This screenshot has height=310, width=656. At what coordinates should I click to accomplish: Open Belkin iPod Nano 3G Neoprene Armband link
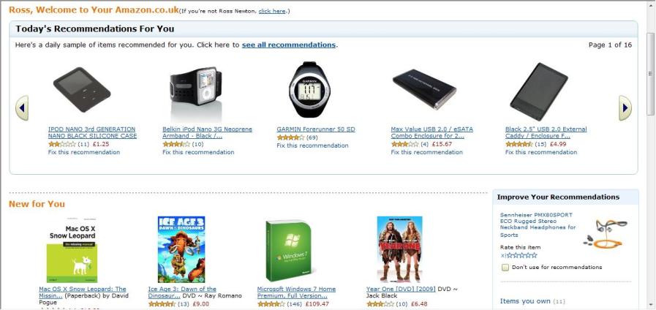207,132
